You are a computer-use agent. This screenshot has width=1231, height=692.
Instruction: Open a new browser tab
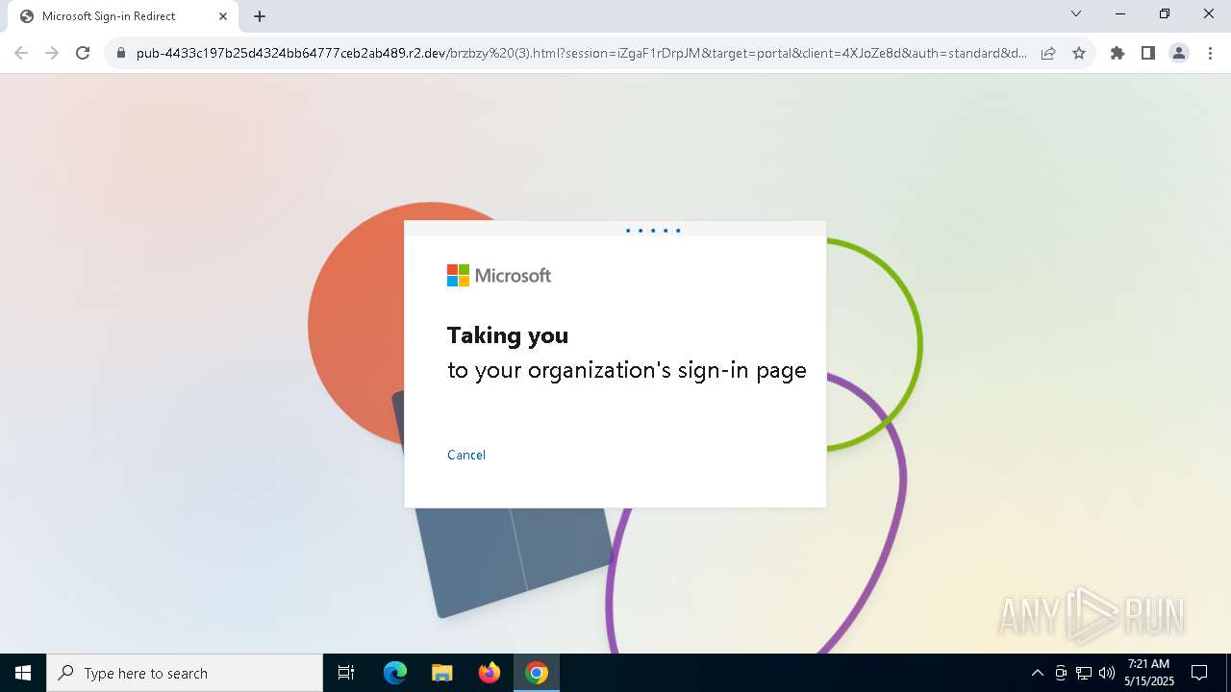(x=260, y=16)
